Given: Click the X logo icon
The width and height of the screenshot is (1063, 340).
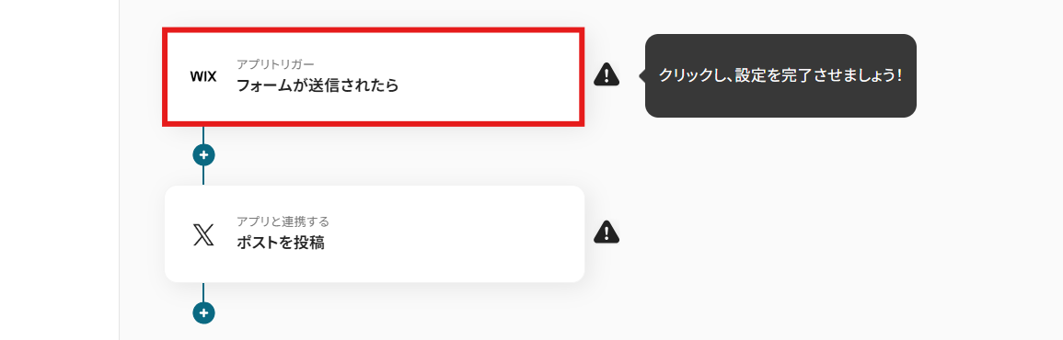Looking at the screenshot, I should coord(203,234).
